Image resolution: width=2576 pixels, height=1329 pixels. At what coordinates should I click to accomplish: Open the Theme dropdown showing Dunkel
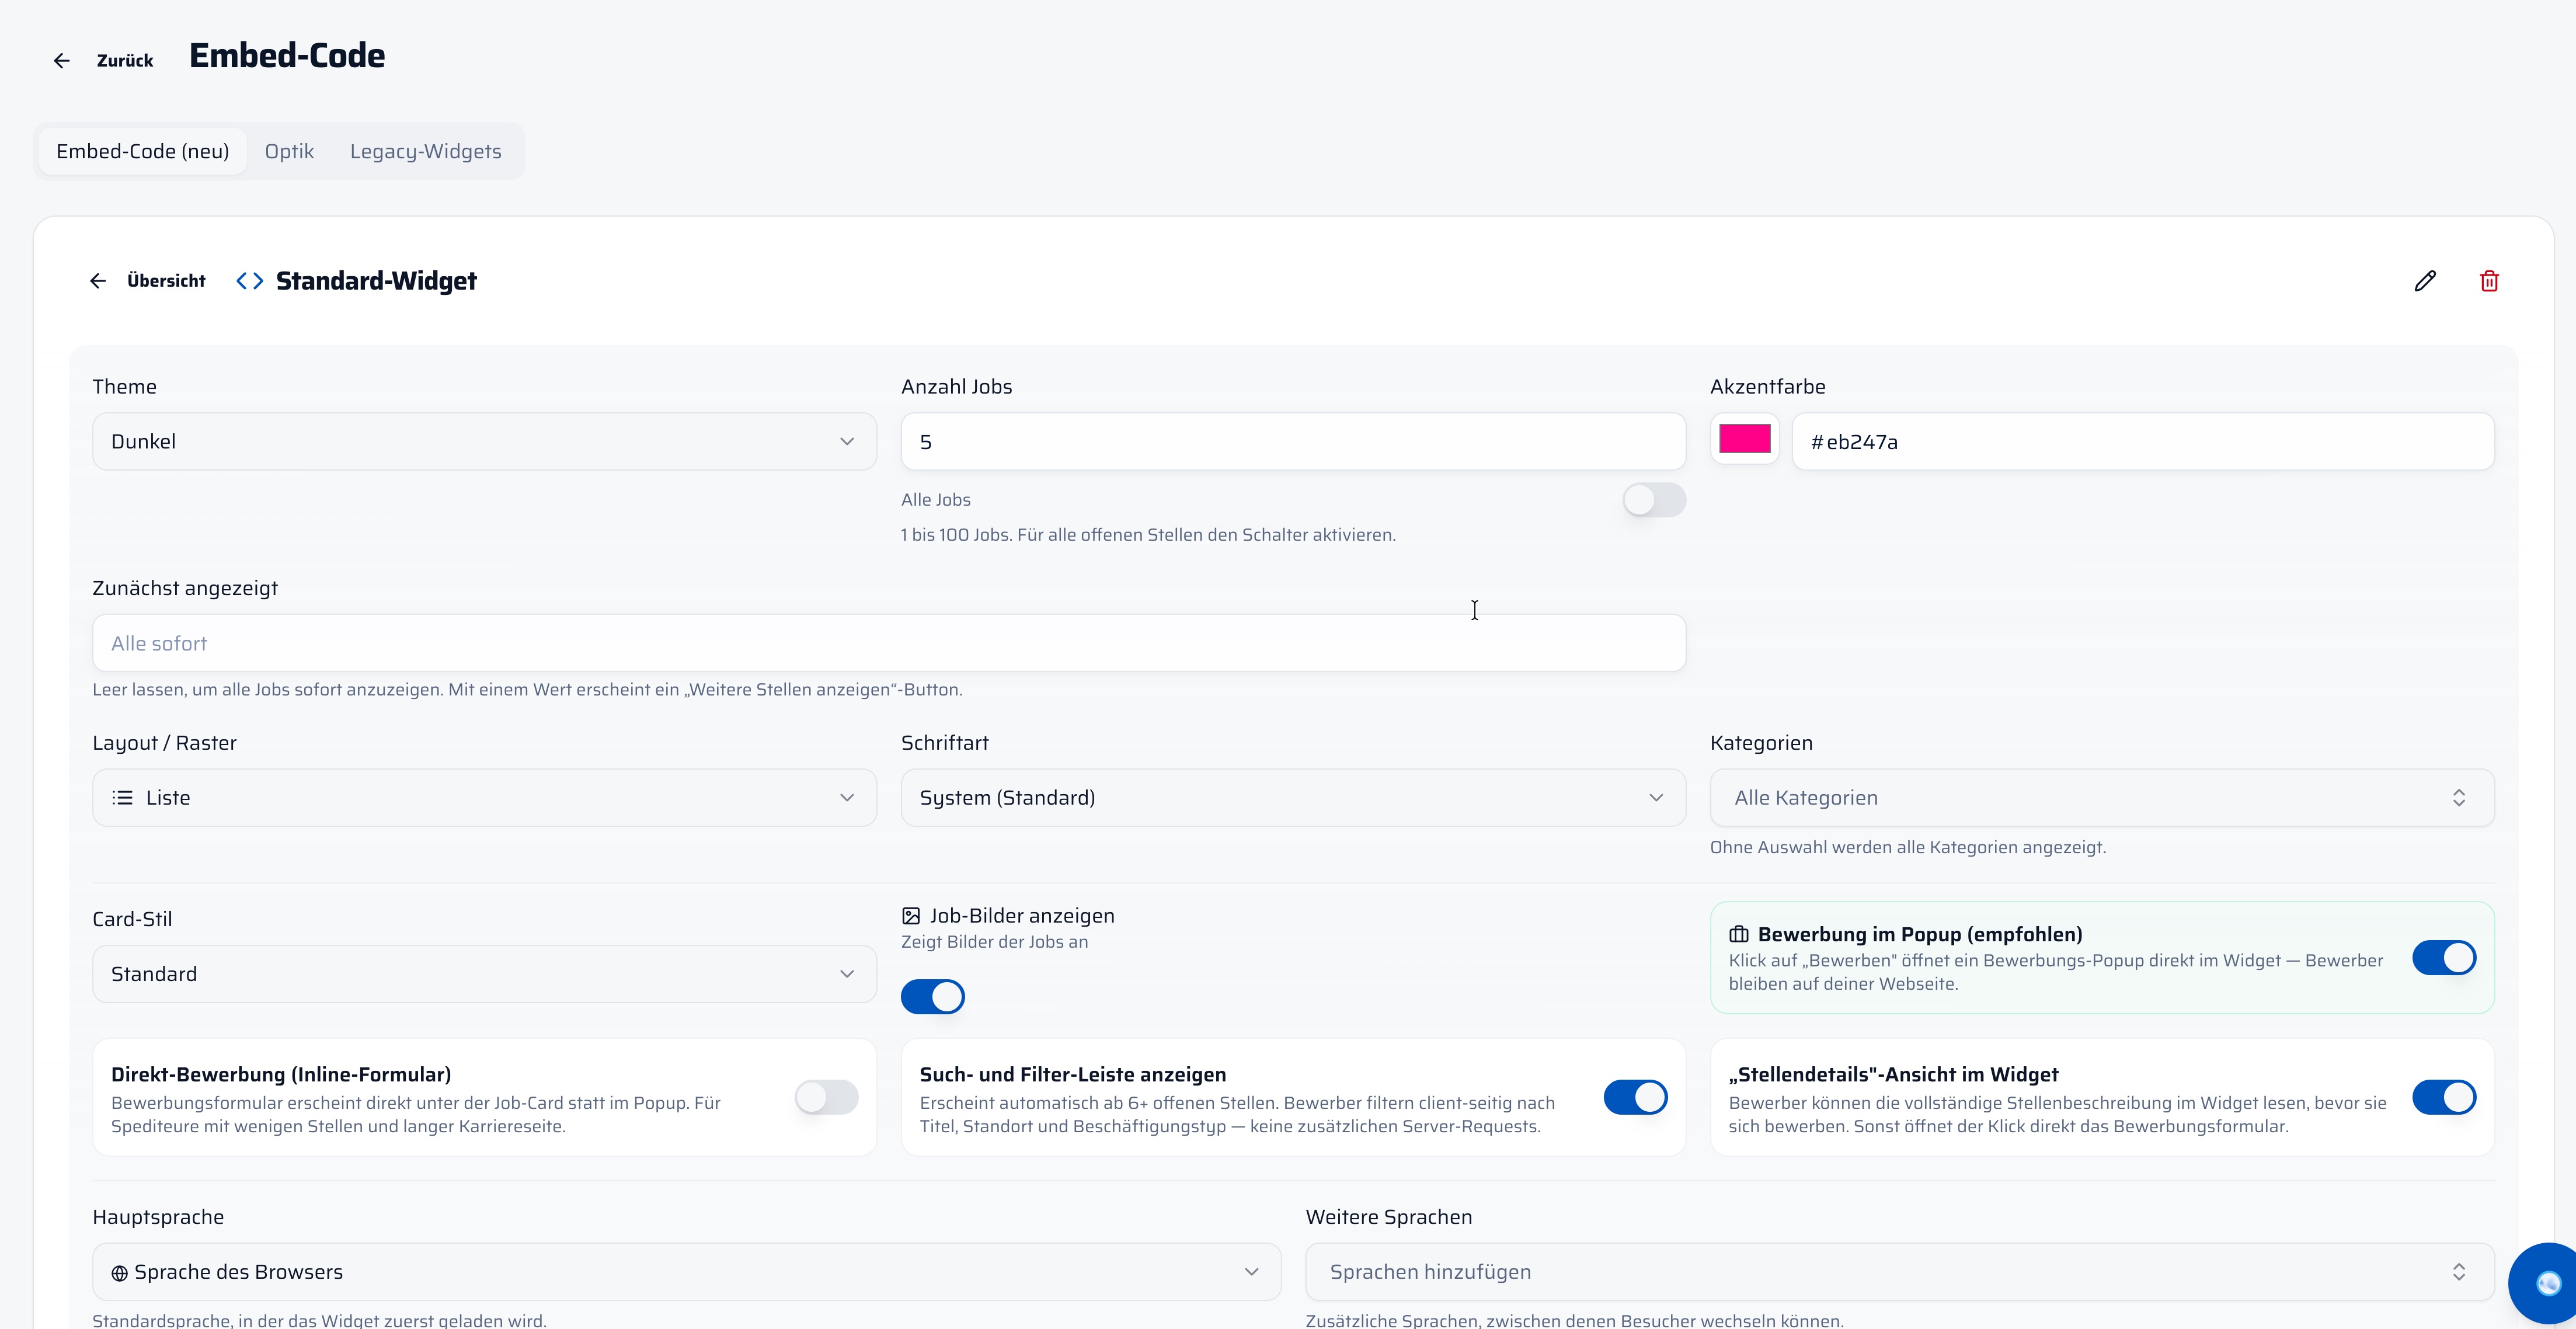(x=484, y=442)
